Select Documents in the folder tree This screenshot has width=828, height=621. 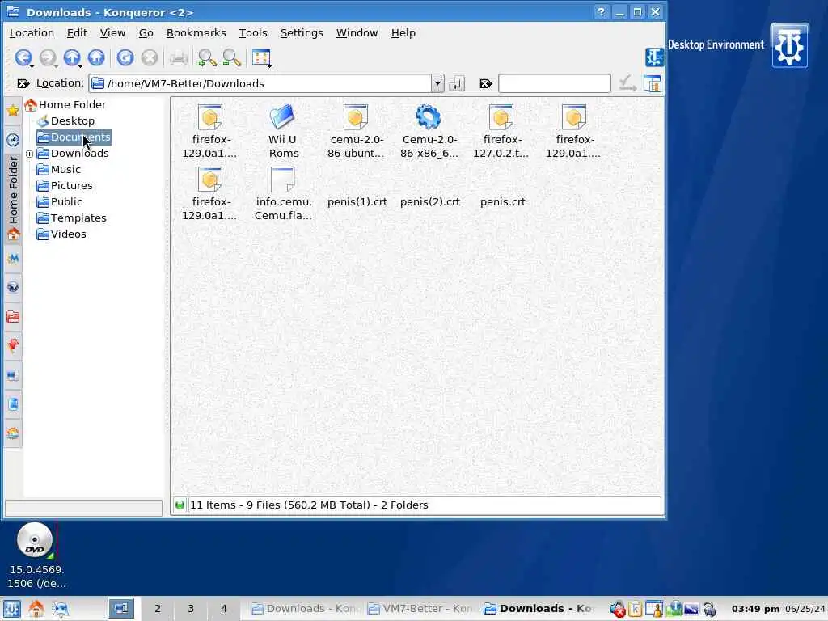tap(74, 137)
